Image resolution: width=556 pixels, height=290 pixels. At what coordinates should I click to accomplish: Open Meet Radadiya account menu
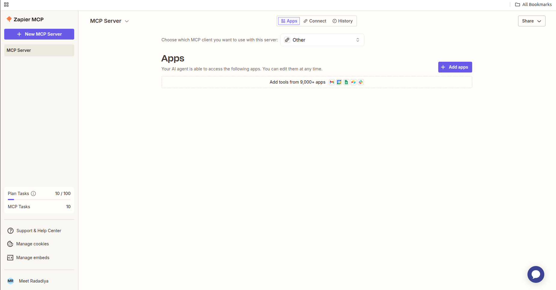point(28,281)
